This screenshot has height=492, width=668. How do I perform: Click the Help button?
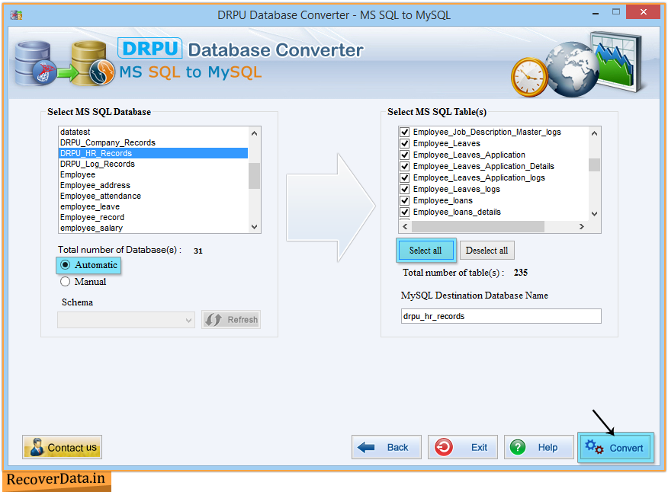[539, 447]
